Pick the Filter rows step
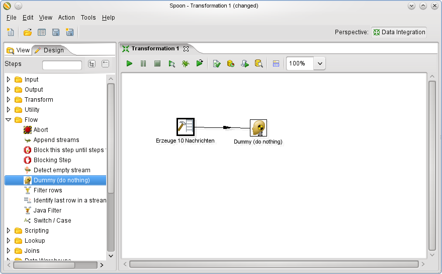The width and height of the screenshot is (442, 274). [x=43, y=190]
